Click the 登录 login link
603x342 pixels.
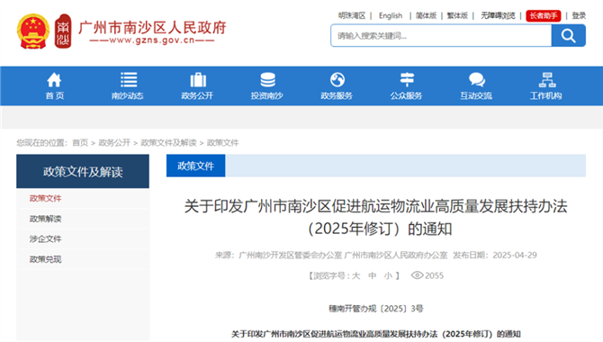579,16
